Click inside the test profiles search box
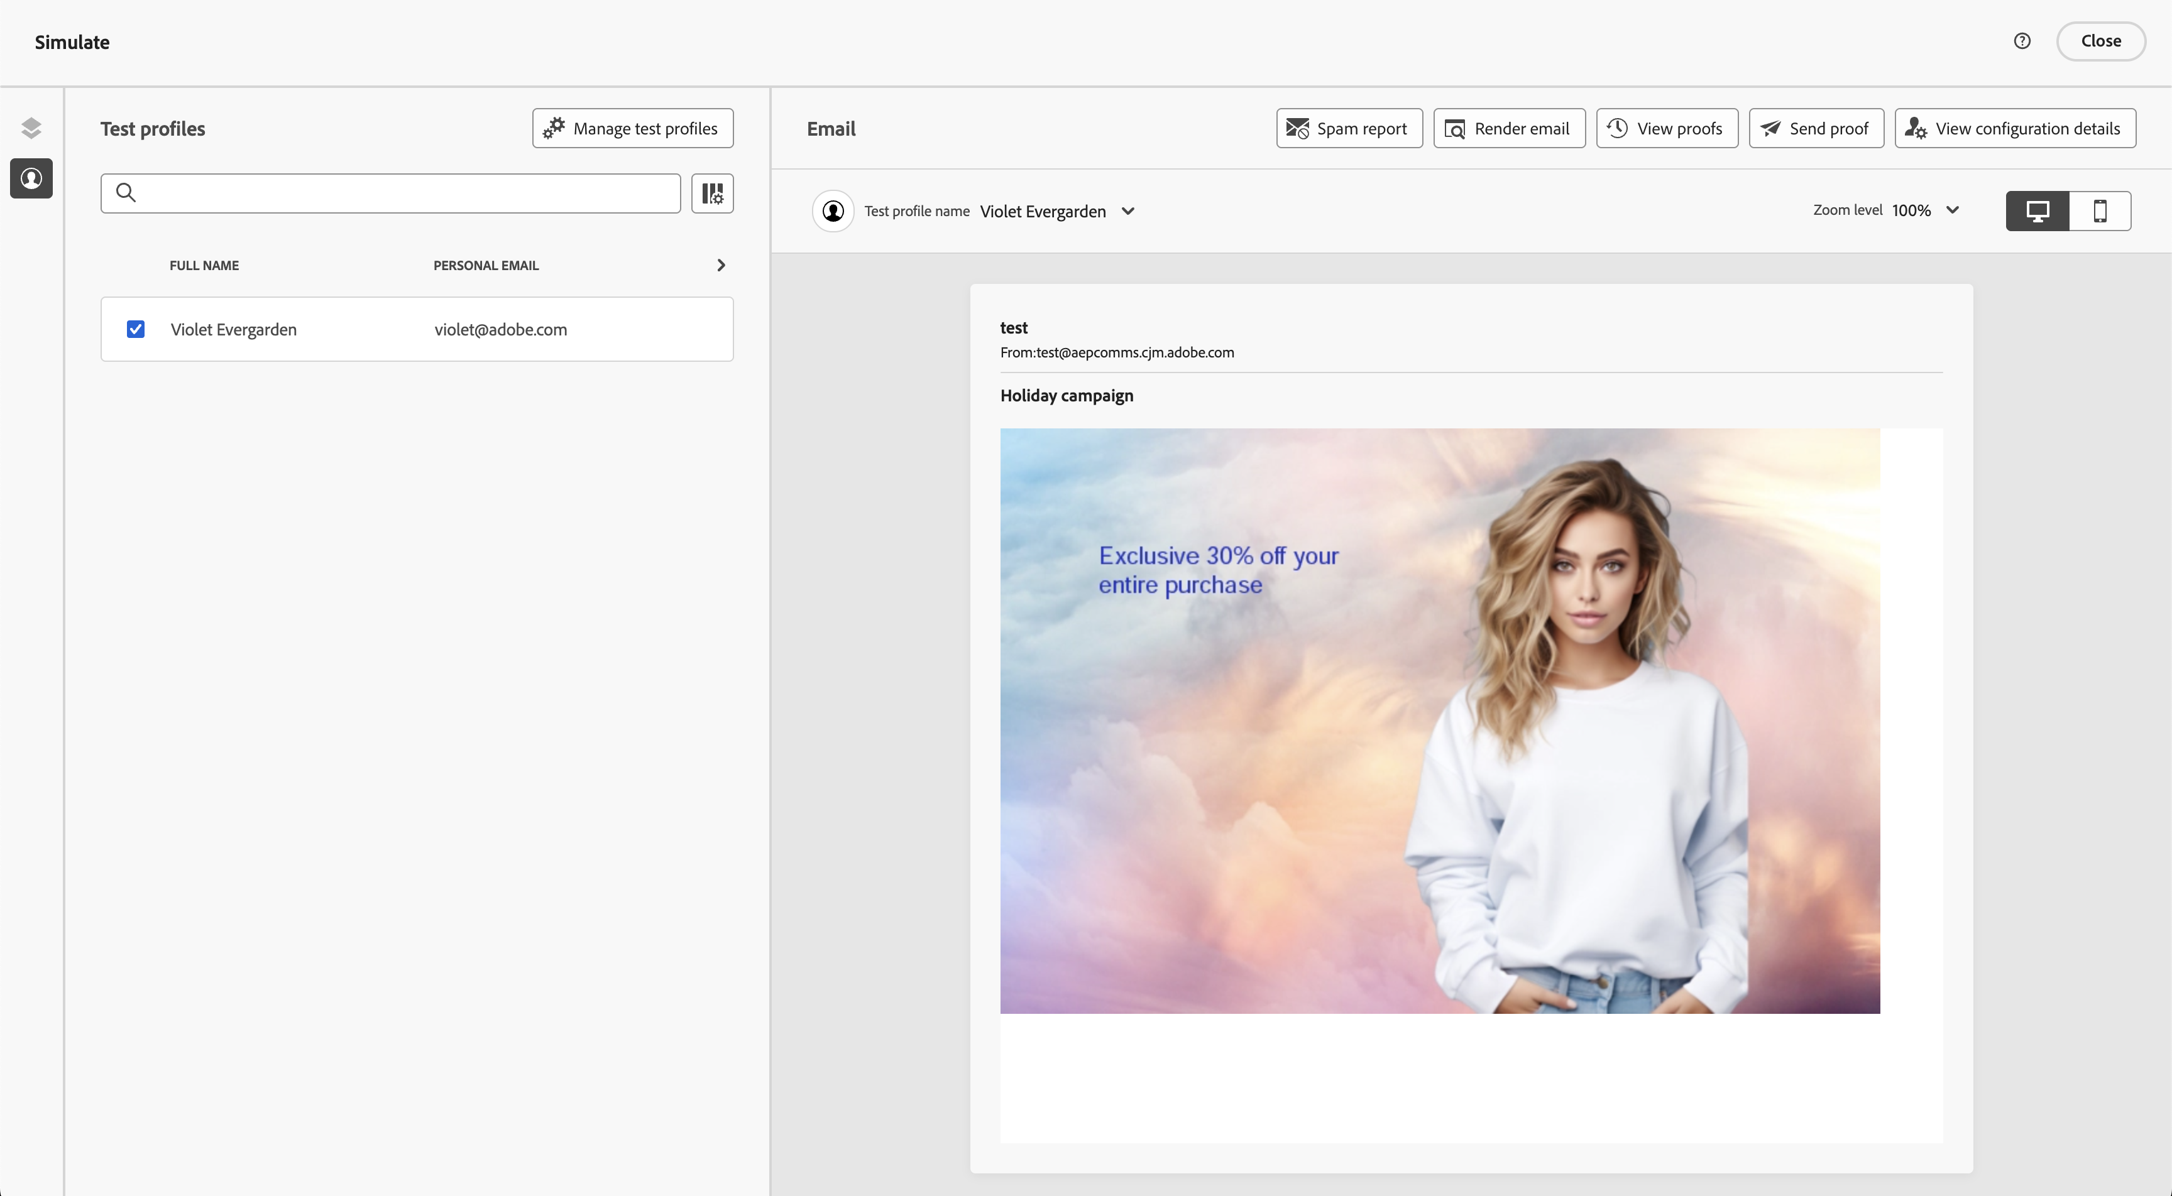The image size is (2172, 1196). click(x=388, y=193)
